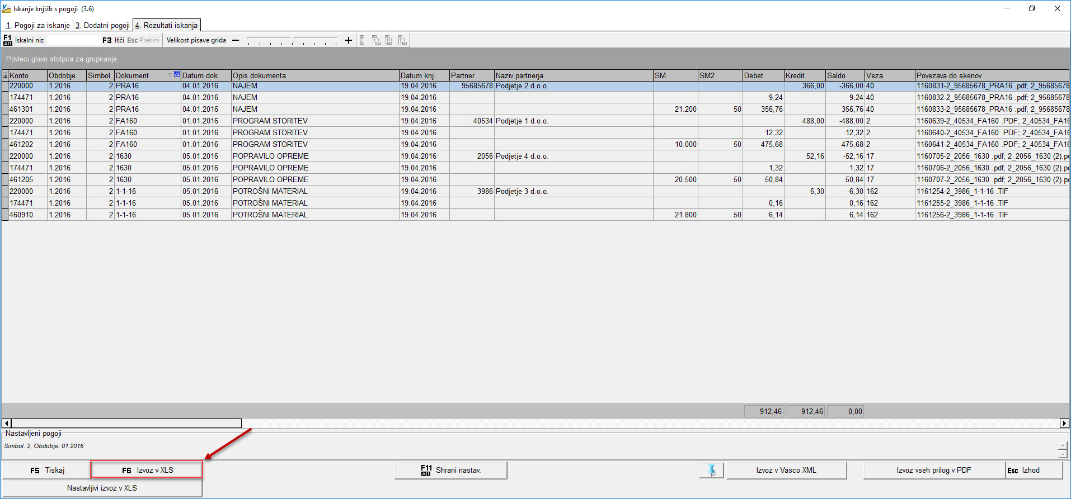Click the minus icon to decrease grid font
The height and width of the screenshot is (499, 1071).
(x=236, y=40)
